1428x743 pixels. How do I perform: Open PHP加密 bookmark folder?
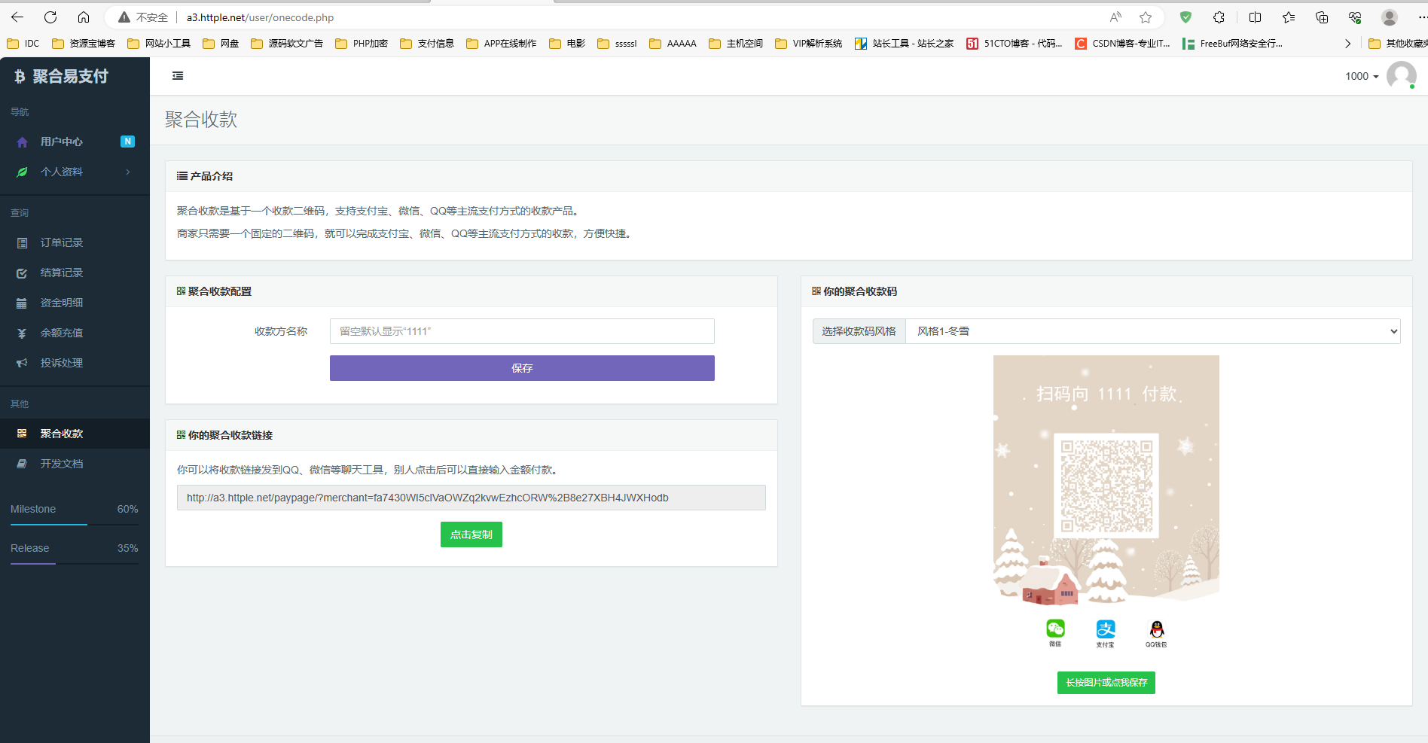pos(362,44)
